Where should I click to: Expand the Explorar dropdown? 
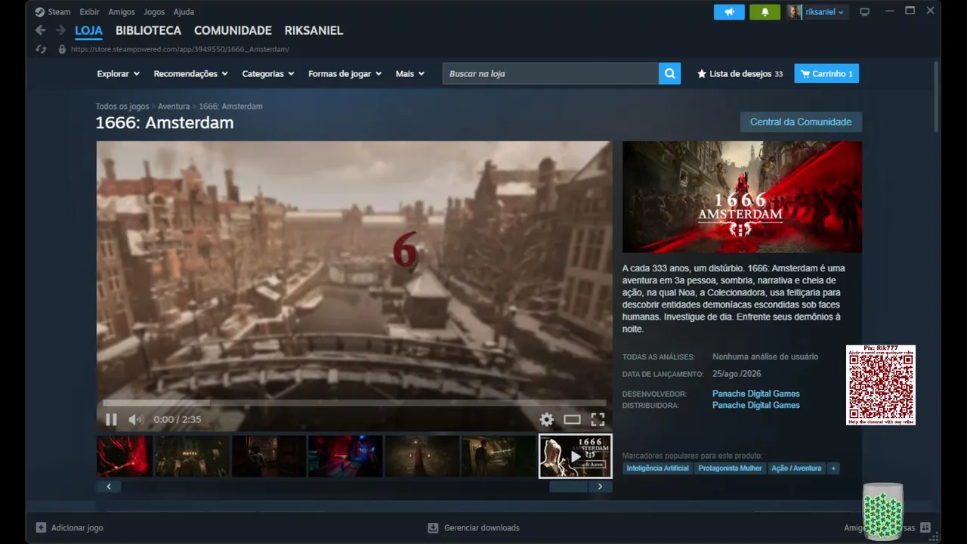pyautogui.click(x=119, y=74)
